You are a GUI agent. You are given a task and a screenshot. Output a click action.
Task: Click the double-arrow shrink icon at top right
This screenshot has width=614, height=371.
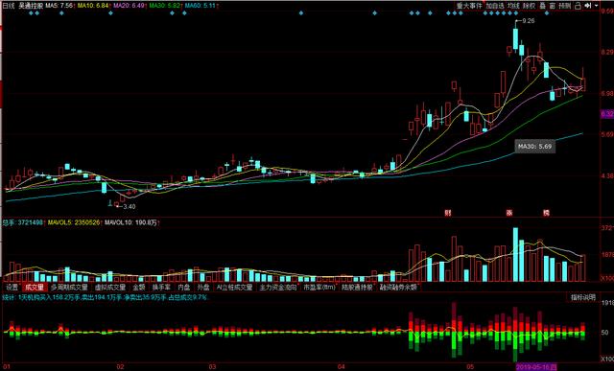point(588,6)
